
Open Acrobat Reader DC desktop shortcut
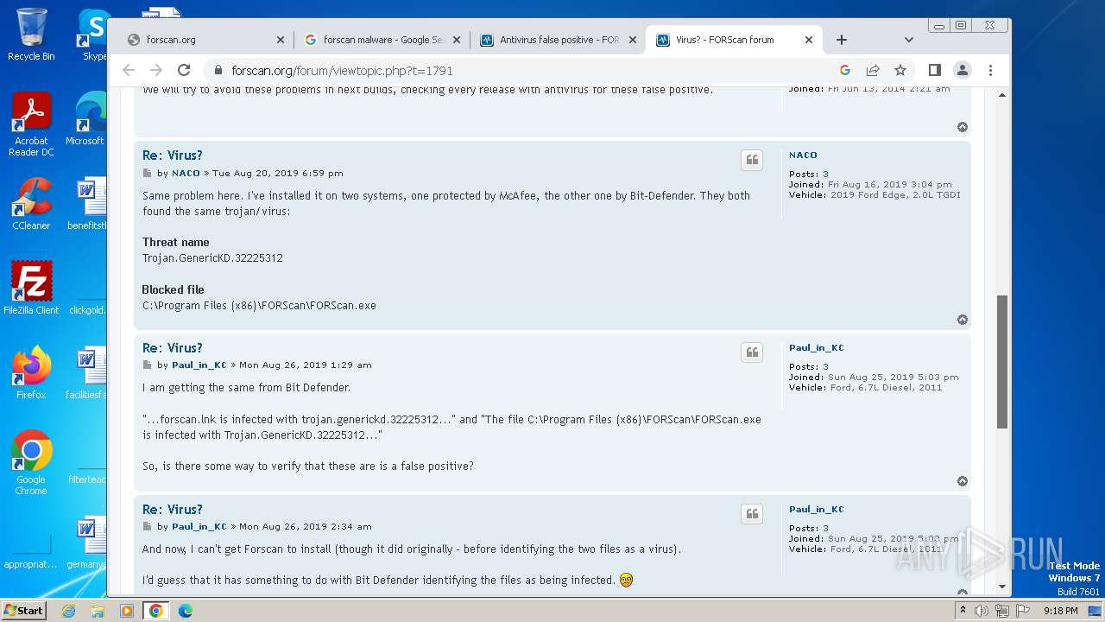(31, 125)
